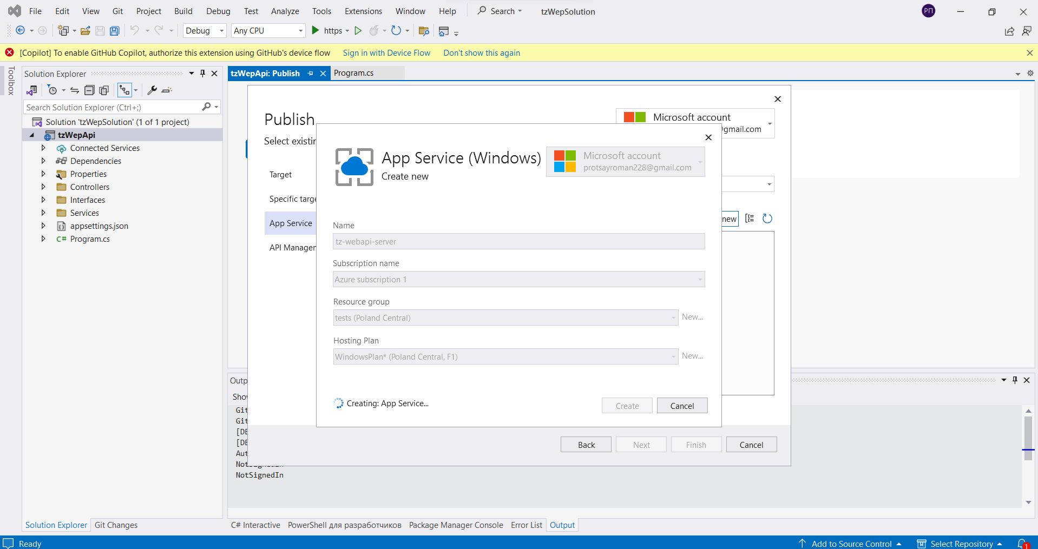
Task: Click the Switch Views icon in Solution Explorer
Action: (x=126, y=90)
